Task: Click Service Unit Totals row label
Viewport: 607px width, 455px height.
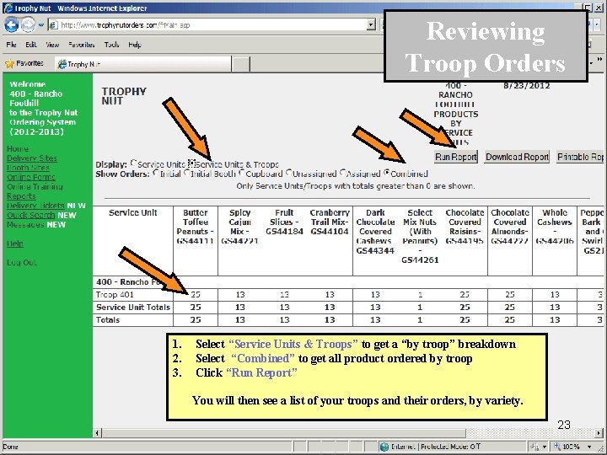Action: pyautogui.click(x=133, y=308)
